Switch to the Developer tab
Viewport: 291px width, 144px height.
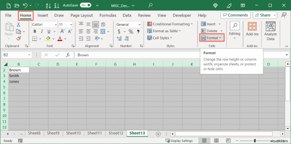pos(182,15)
